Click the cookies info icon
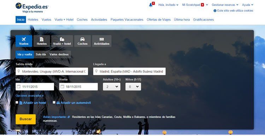This screenshot has width=265, height=136. [x=215, y=11]
